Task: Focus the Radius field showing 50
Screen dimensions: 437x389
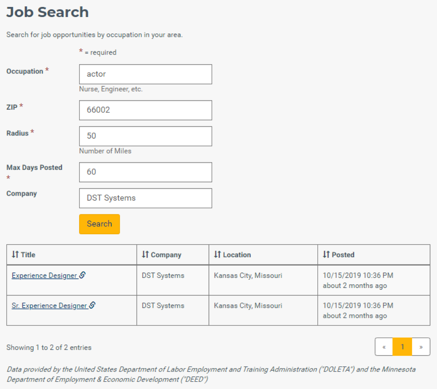Action: [x=145, y=136]
